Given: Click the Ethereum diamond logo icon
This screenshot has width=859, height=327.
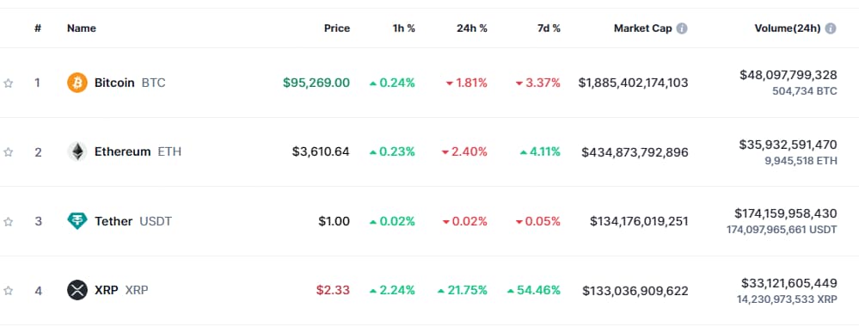Looking at the screenshot, I should click(x=77, y=152).
